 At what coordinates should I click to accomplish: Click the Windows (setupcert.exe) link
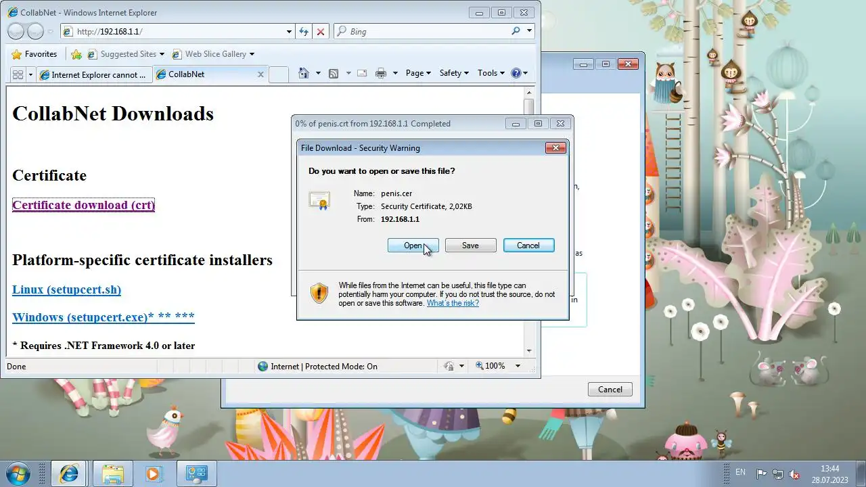click(103, 317)
